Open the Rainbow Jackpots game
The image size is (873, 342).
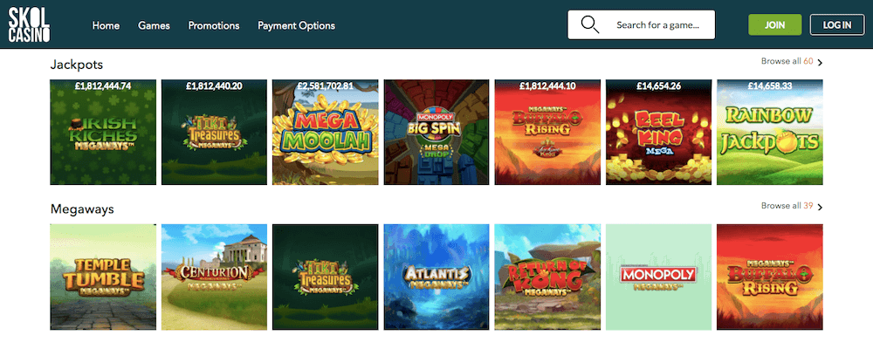(770, 133)
